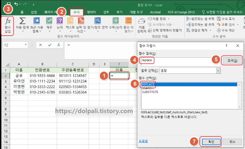Click the formula bar input area
This screenshot has height=149, width=245.
tap(100, 50)
